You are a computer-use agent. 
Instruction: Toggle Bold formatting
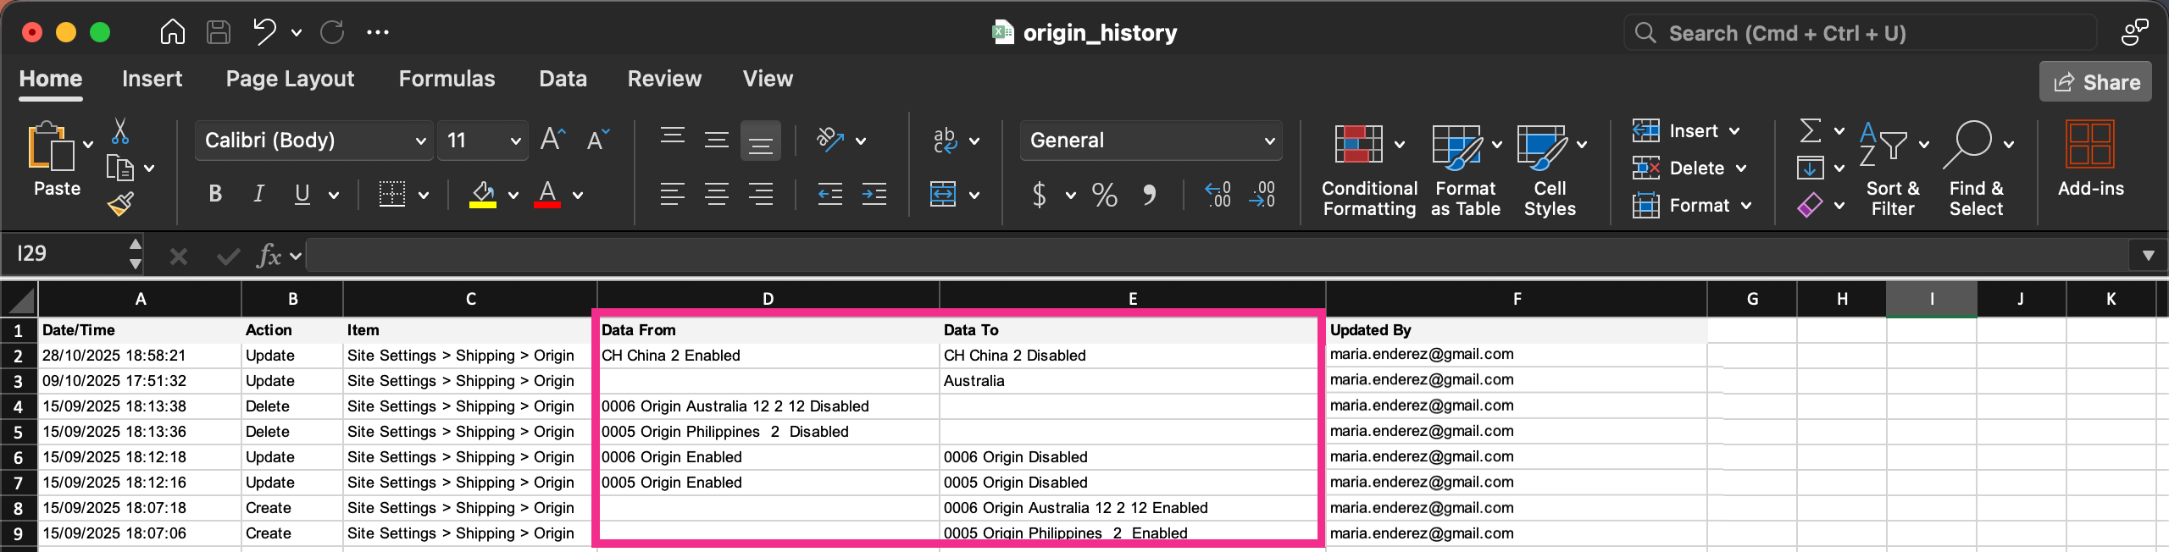[x=215, y=195]
